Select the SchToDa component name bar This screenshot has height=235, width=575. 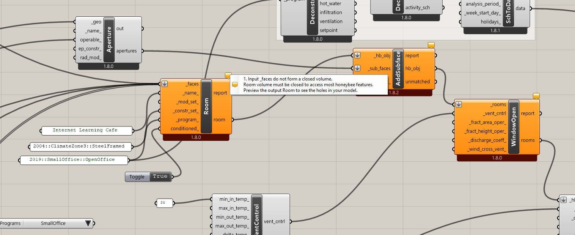coord(508,11)
